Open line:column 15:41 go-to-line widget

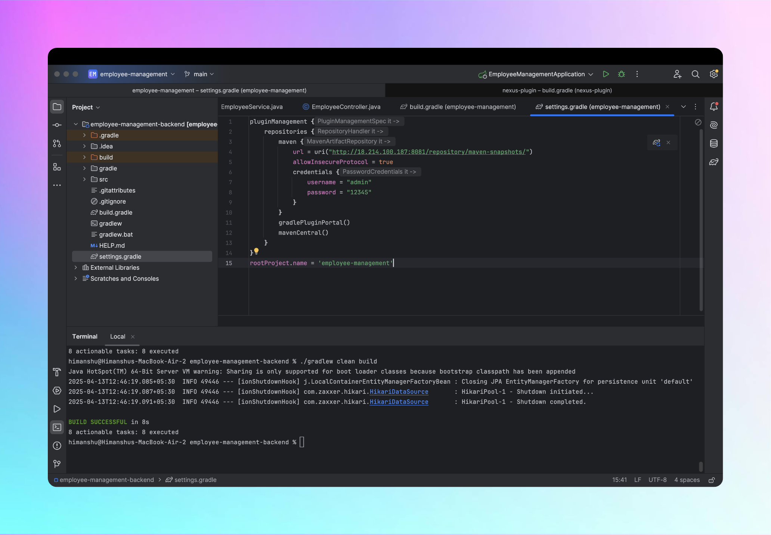tap(619, 480)
